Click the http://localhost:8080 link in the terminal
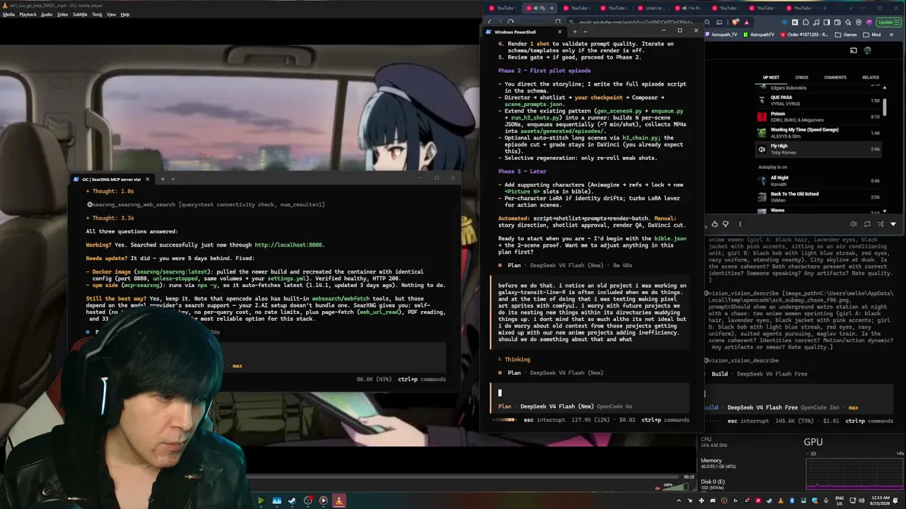The width and height of the screenshot is (906, 509). point(289,245)
